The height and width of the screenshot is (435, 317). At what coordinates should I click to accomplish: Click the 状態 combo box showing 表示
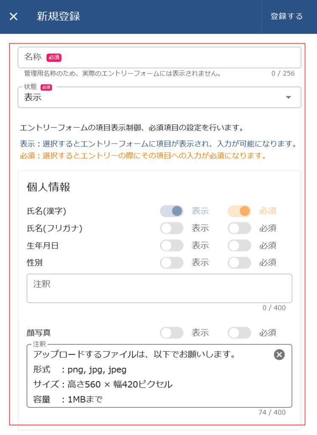[153, 97]
